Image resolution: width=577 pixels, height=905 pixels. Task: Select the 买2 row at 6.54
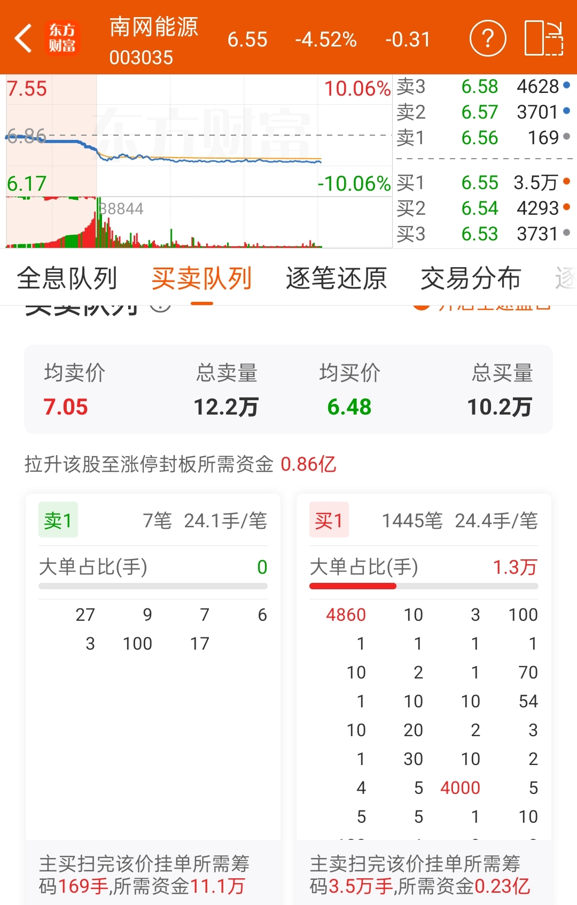[485, 208]
